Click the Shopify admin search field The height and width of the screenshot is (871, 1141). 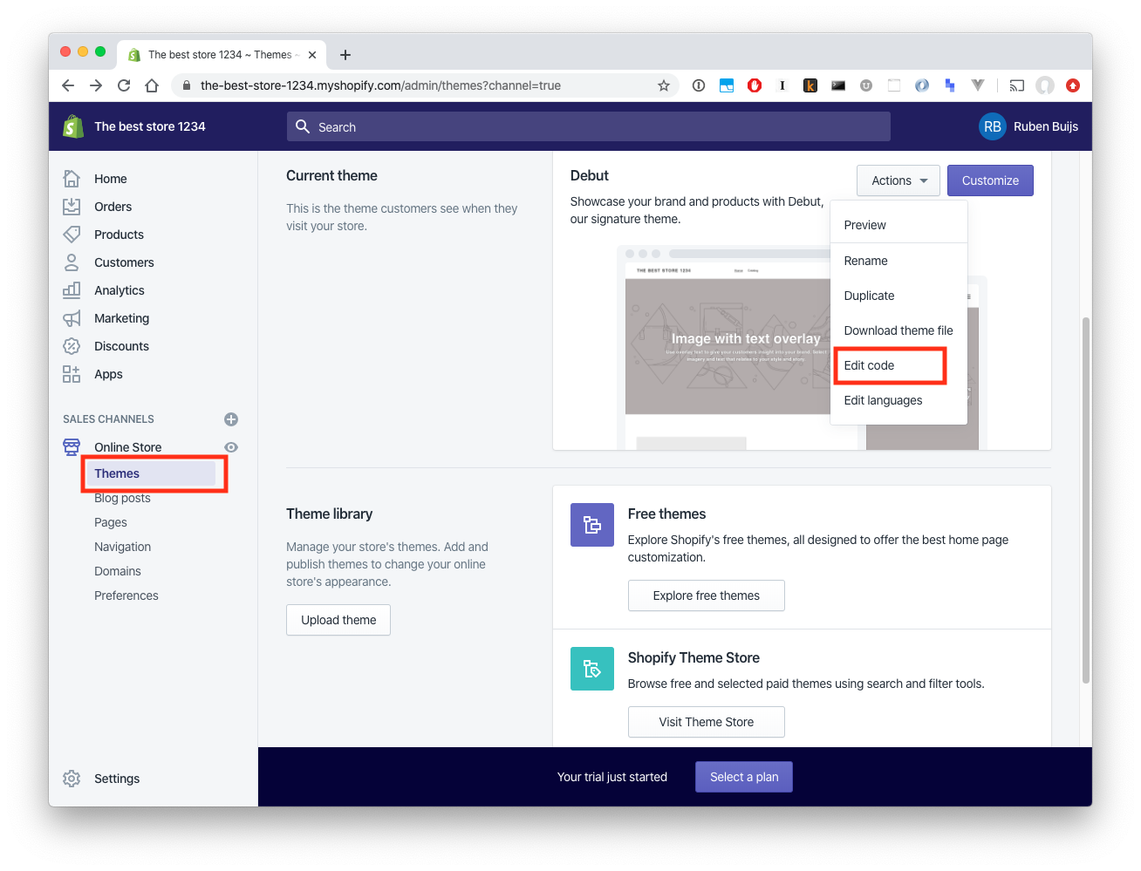click(589, 126)
